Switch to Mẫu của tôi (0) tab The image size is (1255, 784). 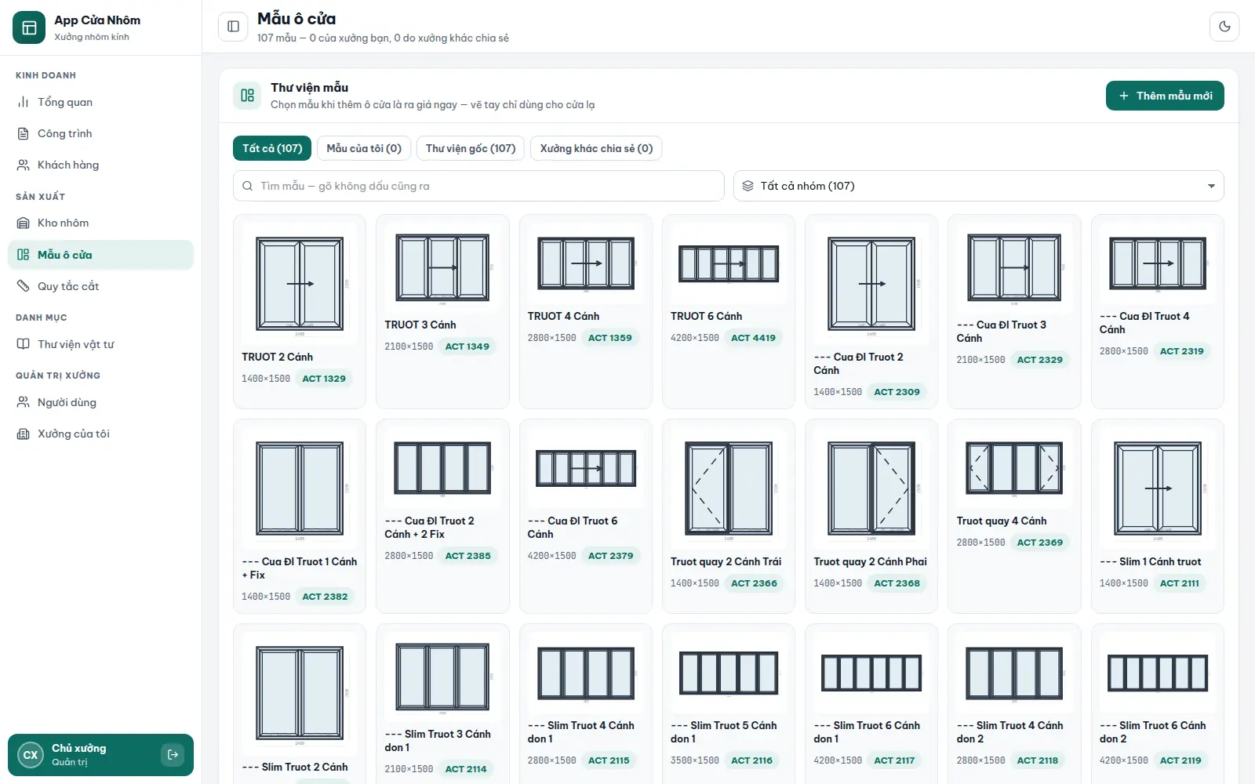pos(364,148)
